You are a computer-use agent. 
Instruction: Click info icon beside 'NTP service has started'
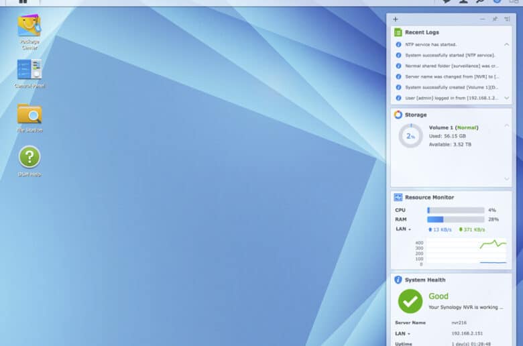pos(398,44)
